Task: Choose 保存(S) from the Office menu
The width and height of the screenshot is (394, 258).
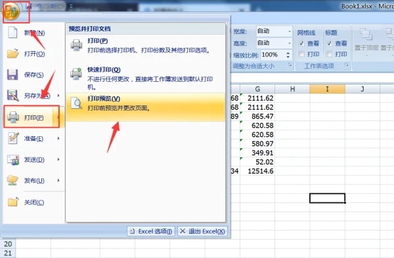Action: 34,75
